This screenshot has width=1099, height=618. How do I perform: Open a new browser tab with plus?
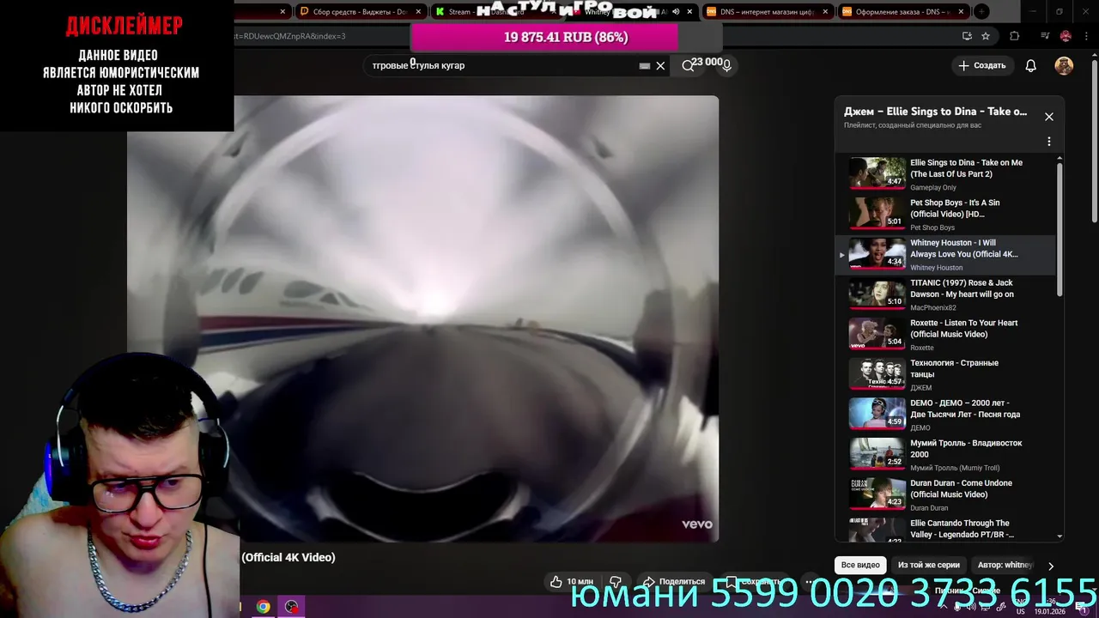point(981,11)
